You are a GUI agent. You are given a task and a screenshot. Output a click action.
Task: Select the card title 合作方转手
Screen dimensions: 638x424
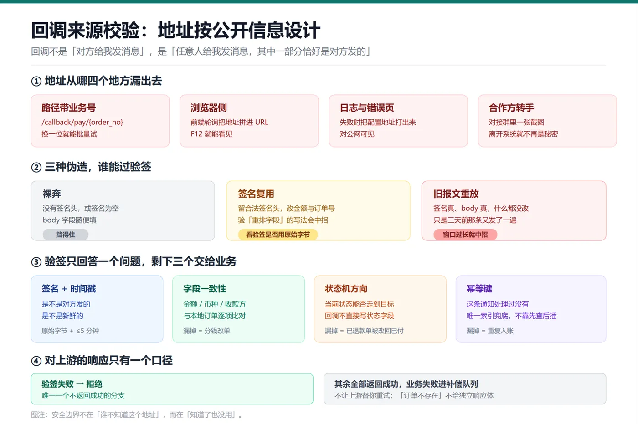tap(511, 108)
